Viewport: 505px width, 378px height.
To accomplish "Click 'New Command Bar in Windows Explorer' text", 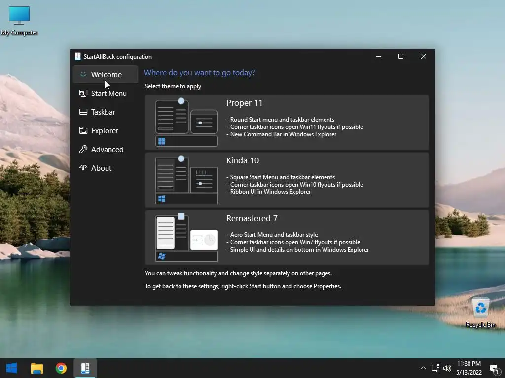I will pos(283,134).
